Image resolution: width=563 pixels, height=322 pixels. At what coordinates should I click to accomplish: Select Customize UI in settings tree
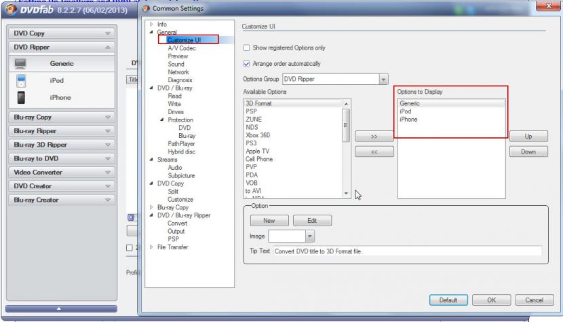tap(185, 40)
